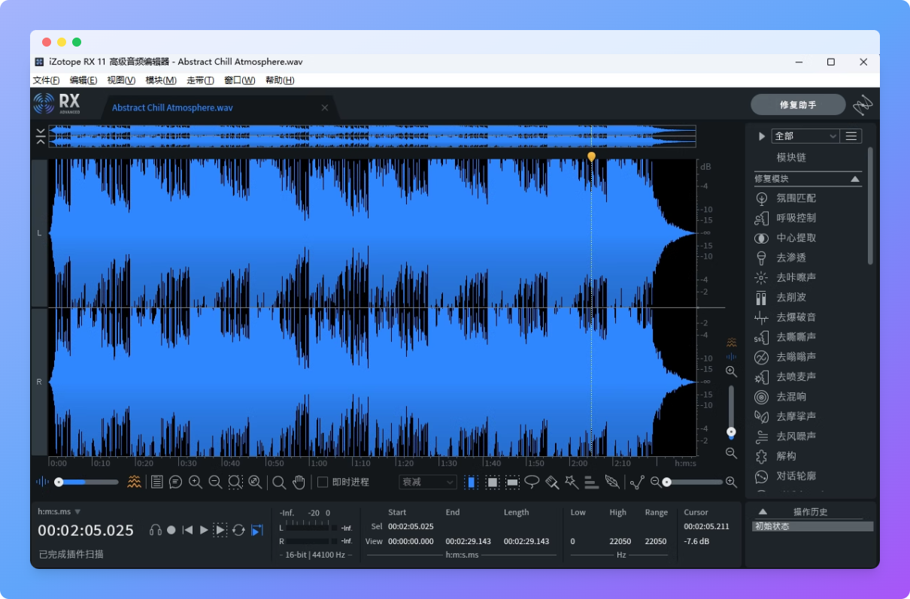The image size is (910, 599).
Task: Start audio playback
Action: tap(203, 530)
